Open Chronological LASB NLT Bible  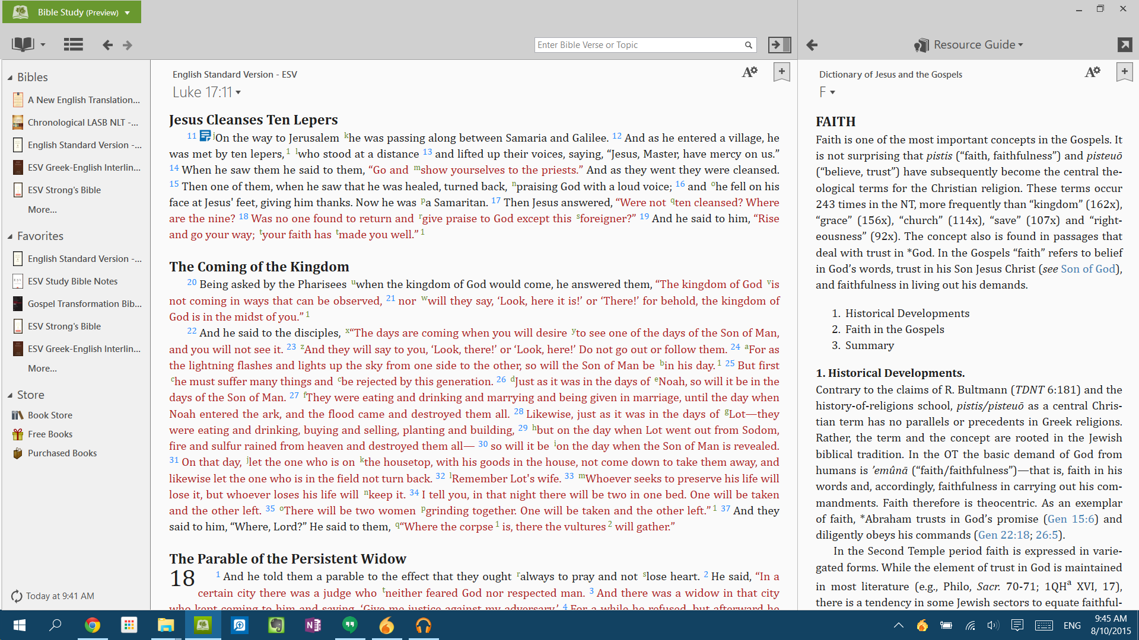[77, 123]
